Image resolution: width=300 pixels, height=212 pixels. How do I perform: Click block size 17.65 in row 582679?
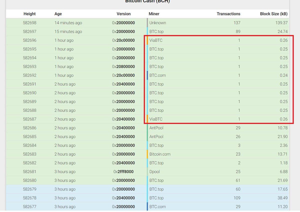282,189
